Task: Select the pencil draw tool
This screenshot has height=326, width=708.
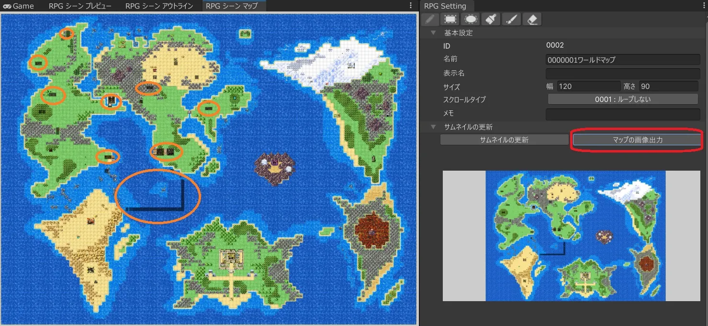Action: pyautogui.click(x=430, y=19)
